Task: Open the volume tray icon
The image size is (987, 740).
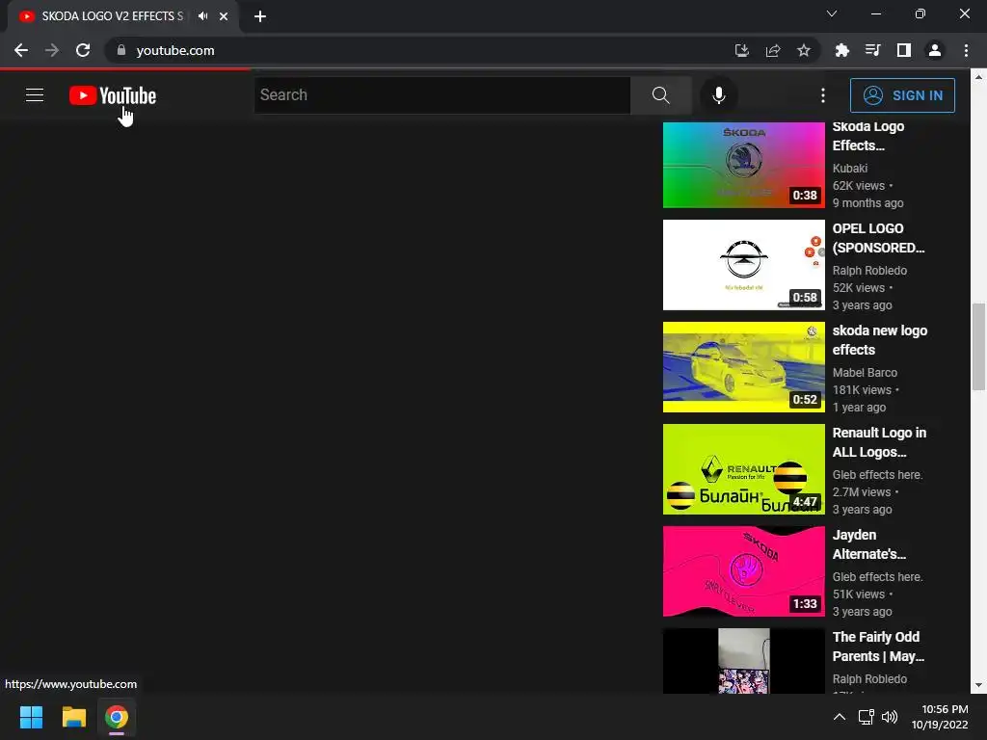Action: click(x=890, y=717)
